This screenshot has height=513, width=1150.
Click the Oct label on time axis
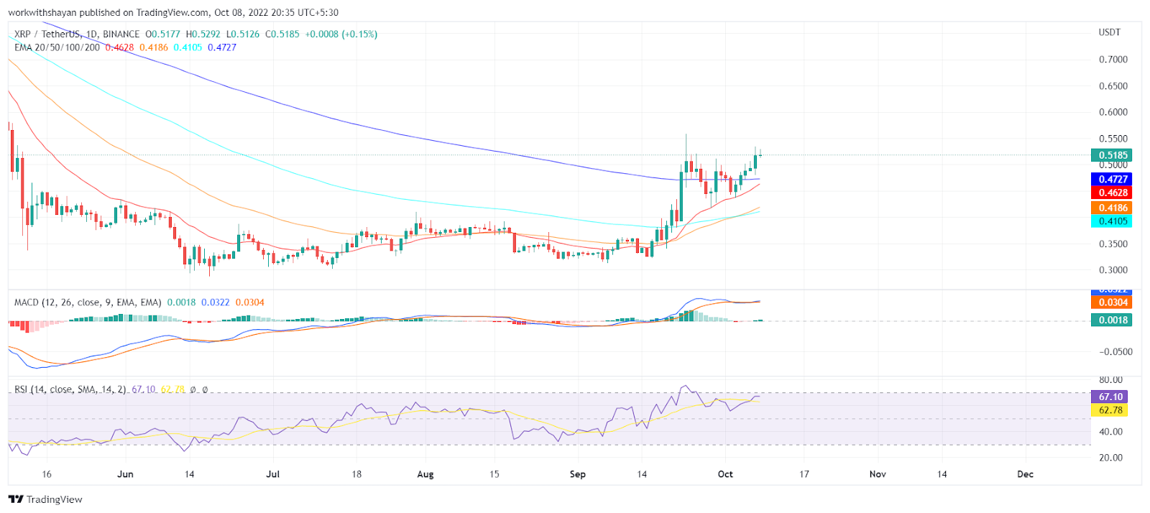pyautogui.click(x=725, y=474)
